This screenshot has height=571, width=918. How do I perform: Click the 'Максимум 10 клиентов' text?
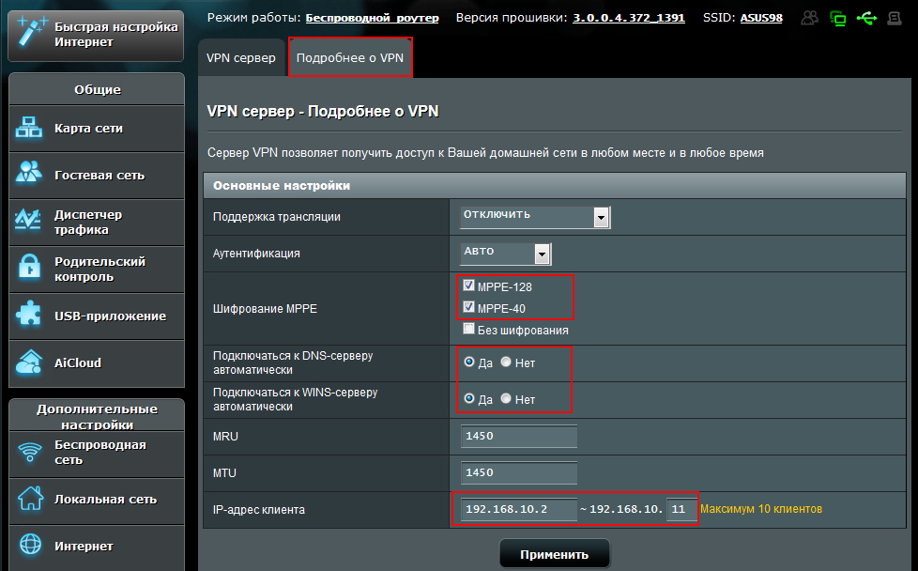point(761,509)
